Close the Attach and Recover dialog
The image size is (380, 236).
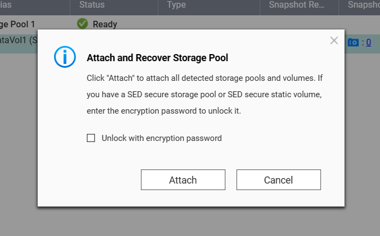pyautogui.click(x=334, y=40)
